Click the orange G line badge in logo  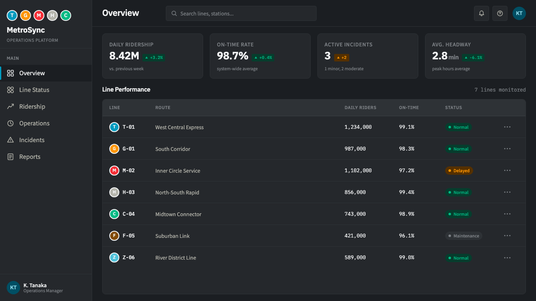coord(26,15)
